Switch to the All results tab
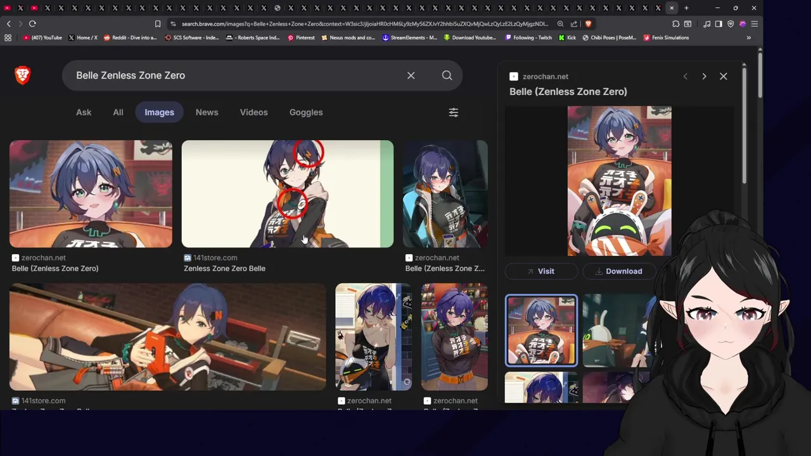Screen dimensions: 811x456 pos(118,112)
